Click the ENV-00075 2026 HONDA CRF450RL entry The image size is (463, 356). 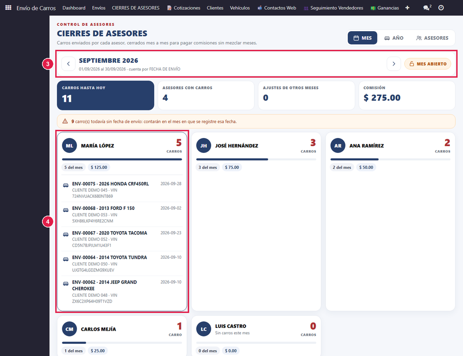coord(122,190)
